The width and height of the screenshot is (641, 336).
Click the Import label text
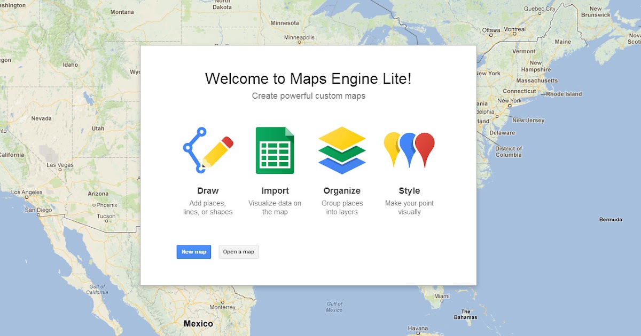click(x=275, y=190)
